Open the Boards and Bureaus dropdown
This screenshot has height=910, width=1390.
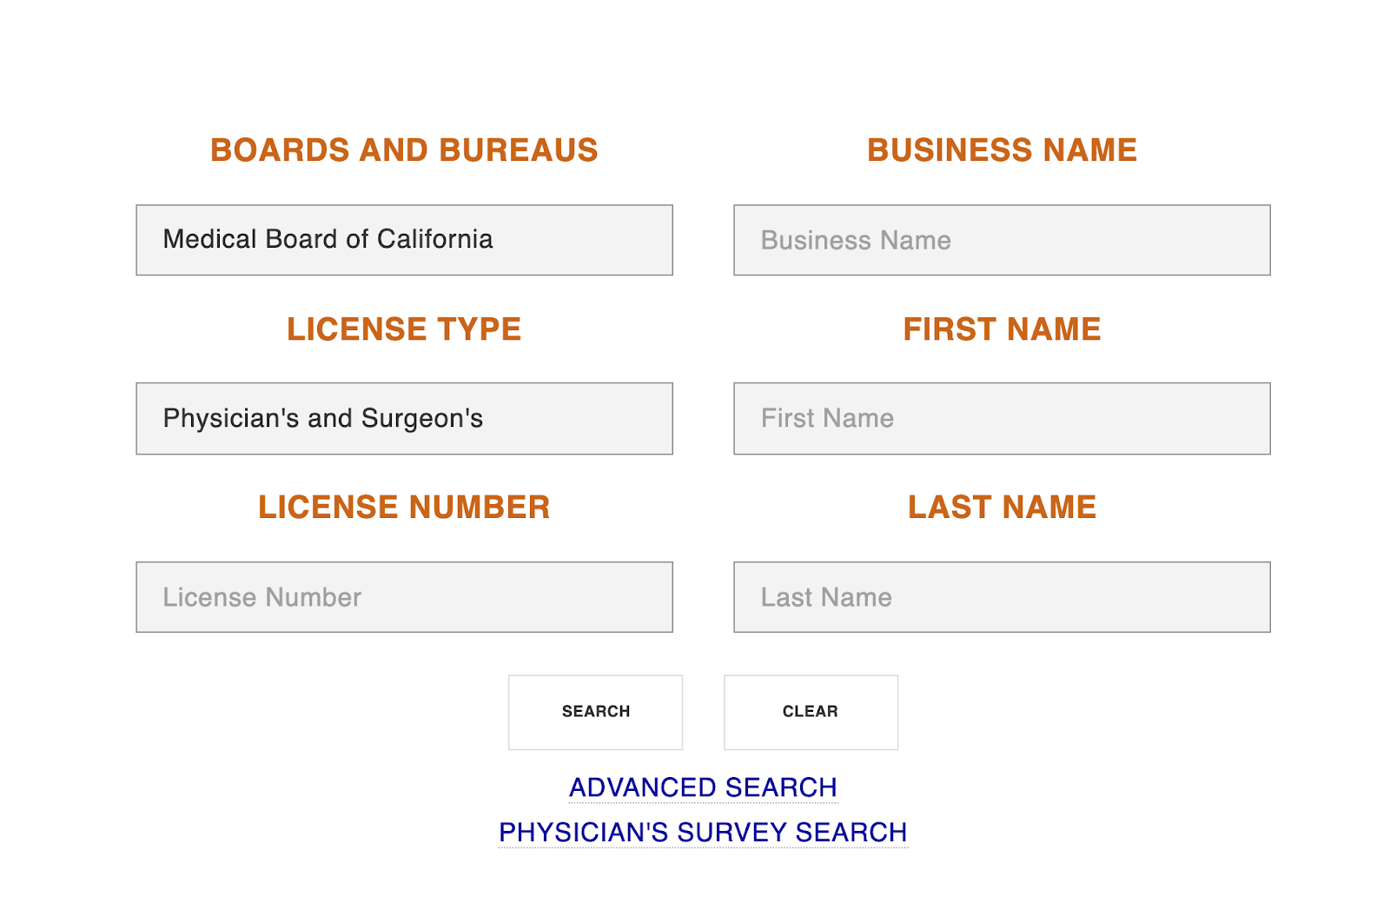coord(404,240)
